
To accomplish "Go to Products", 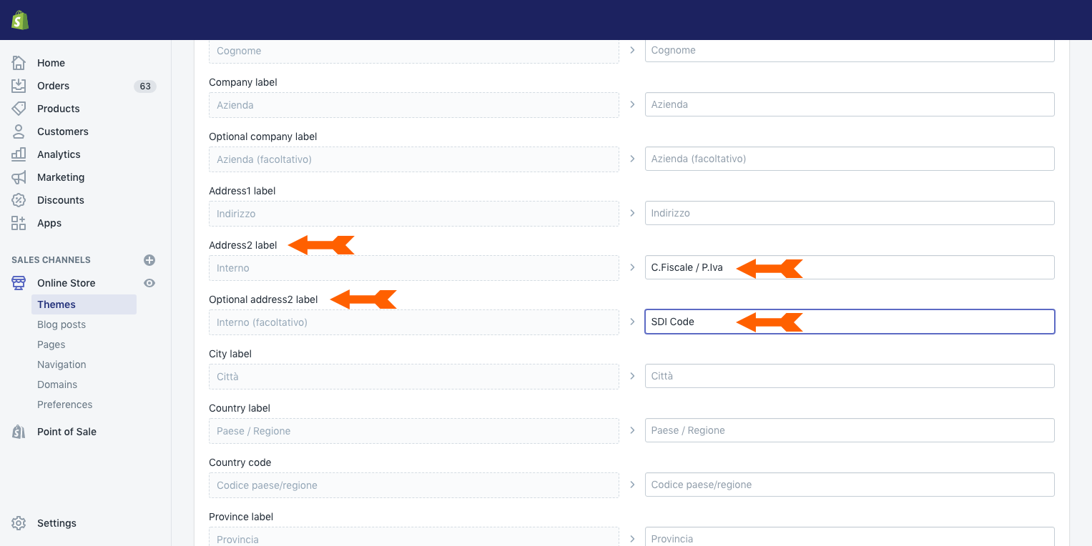I will (x=59, y=109).
